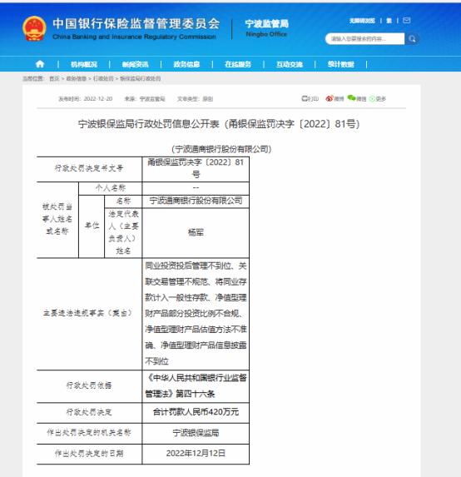Click the company name cell 宁波通商银行股份有限公司

tap(196, 201)
